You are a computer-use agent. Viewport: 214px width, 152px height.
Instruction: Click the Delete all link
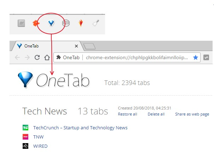[156, 114]
